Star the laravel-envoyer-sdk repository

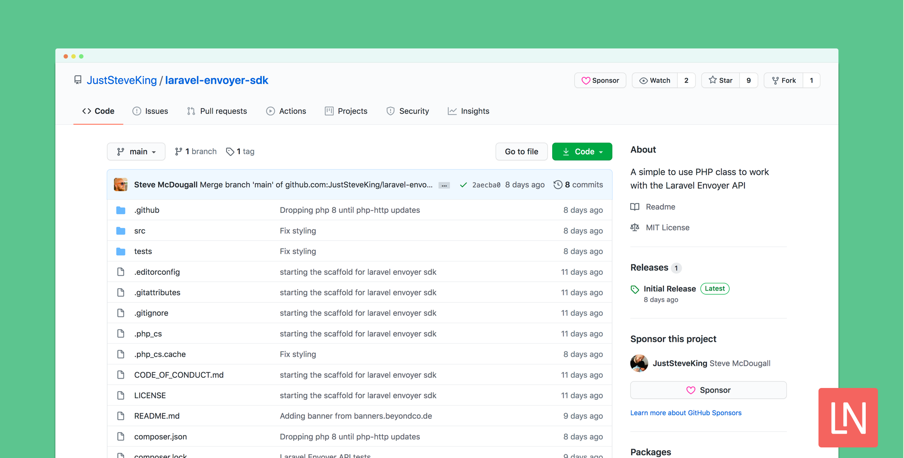(721, 80)
